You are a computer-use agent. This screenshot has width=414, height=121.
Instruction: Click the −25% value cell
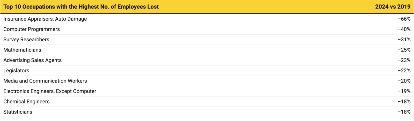(404, 50)
